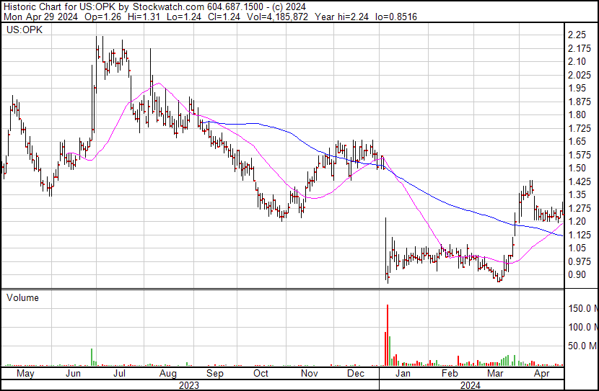Click the 2024 year label
Screen dimensions: 599x391
point(471,386)
